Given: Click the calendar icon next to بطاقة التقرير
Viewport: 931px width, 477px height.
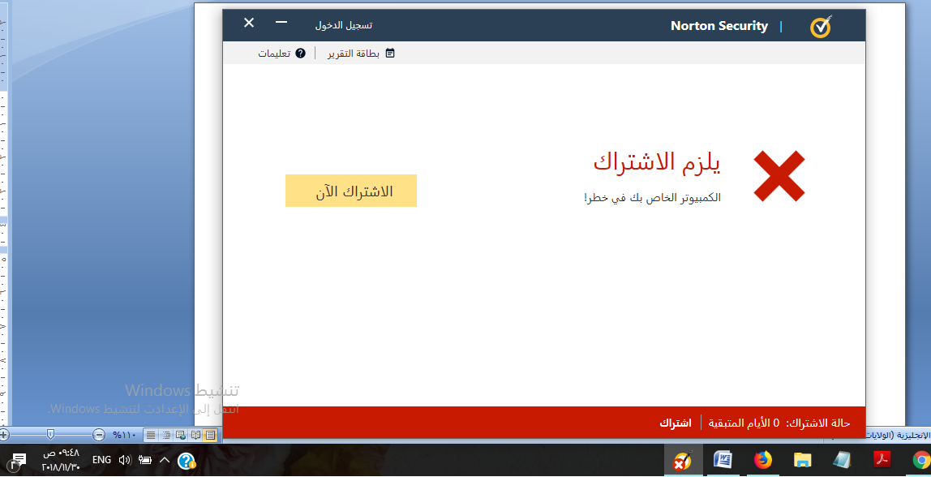Looking at the screenshot, I should 390,54.
